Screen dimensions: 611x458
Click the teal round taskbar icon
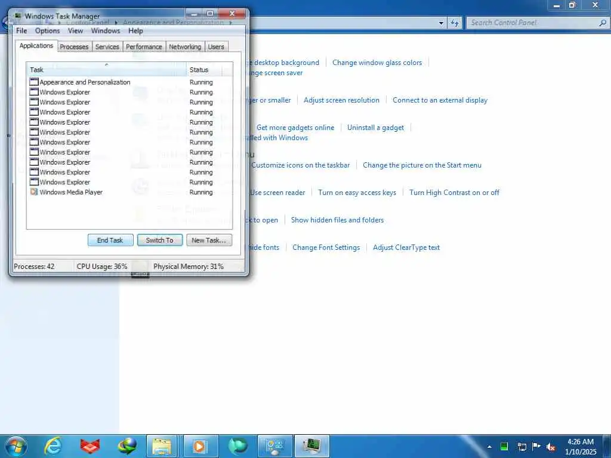tap(237, 446)
